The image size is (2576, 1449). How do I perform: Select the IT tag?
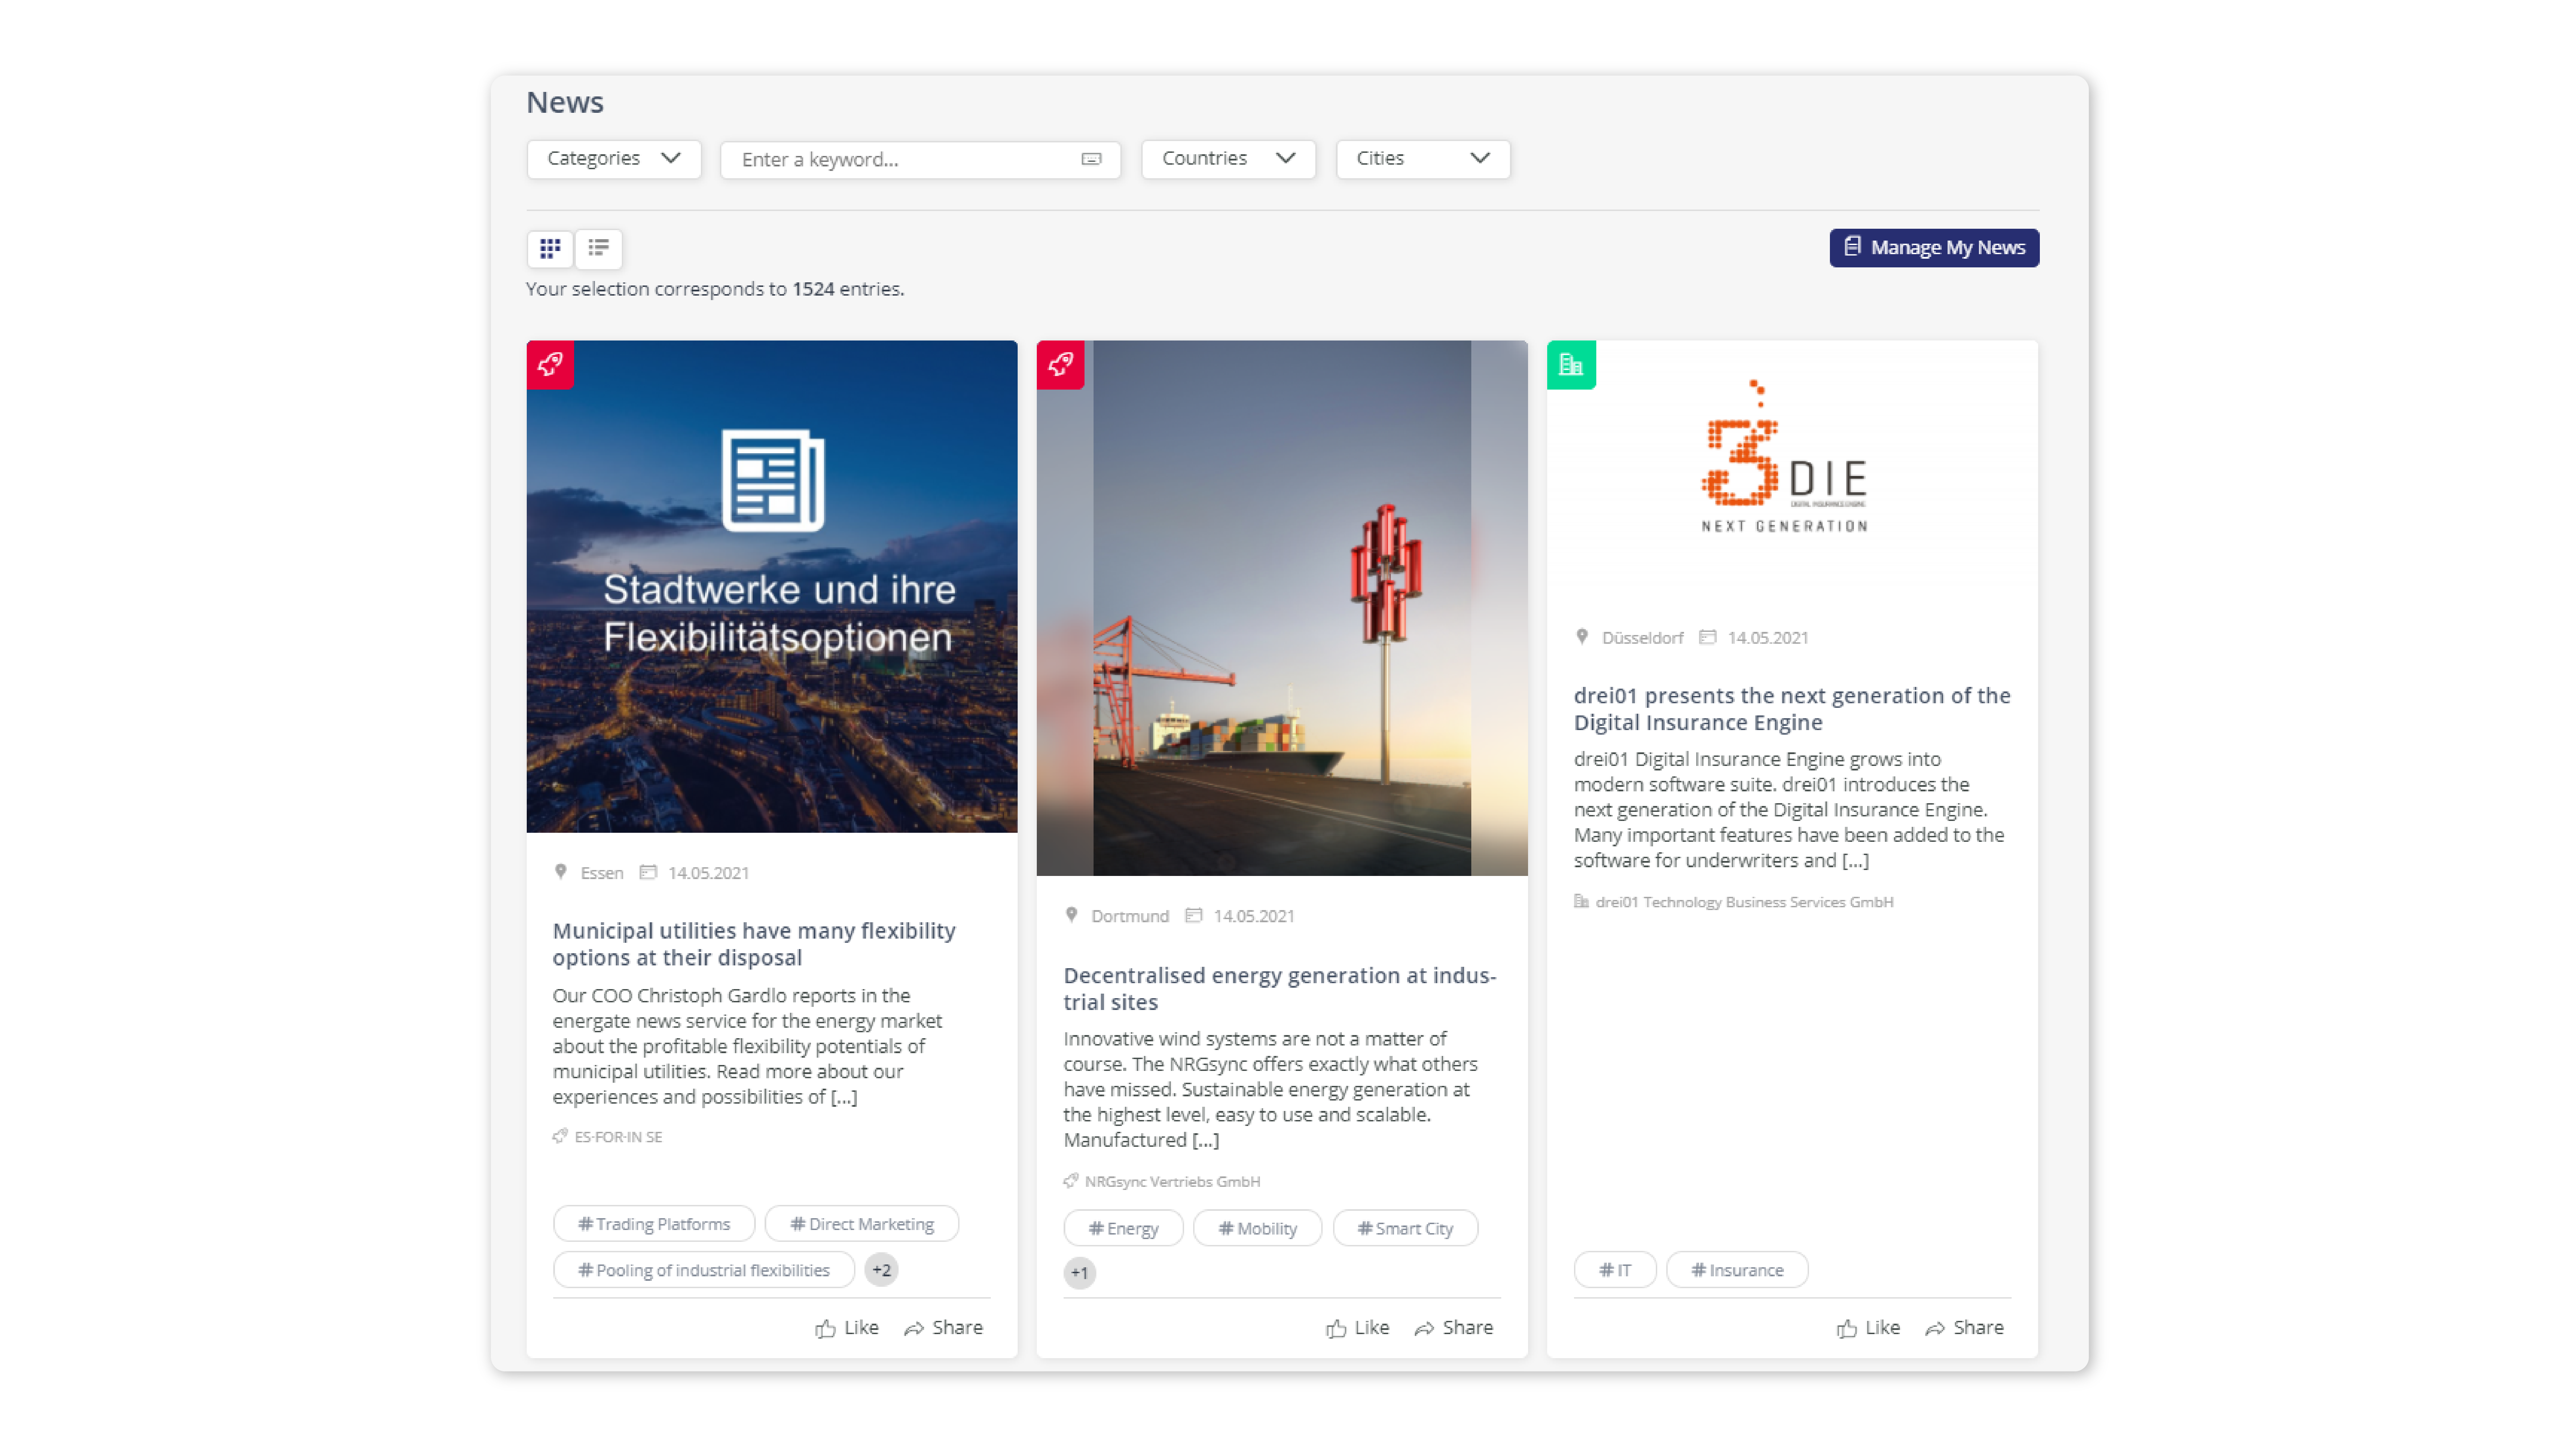1615,1270
